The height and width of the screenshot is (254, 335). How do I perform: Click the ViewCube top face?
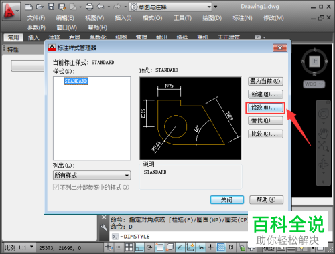click(315, 61)
